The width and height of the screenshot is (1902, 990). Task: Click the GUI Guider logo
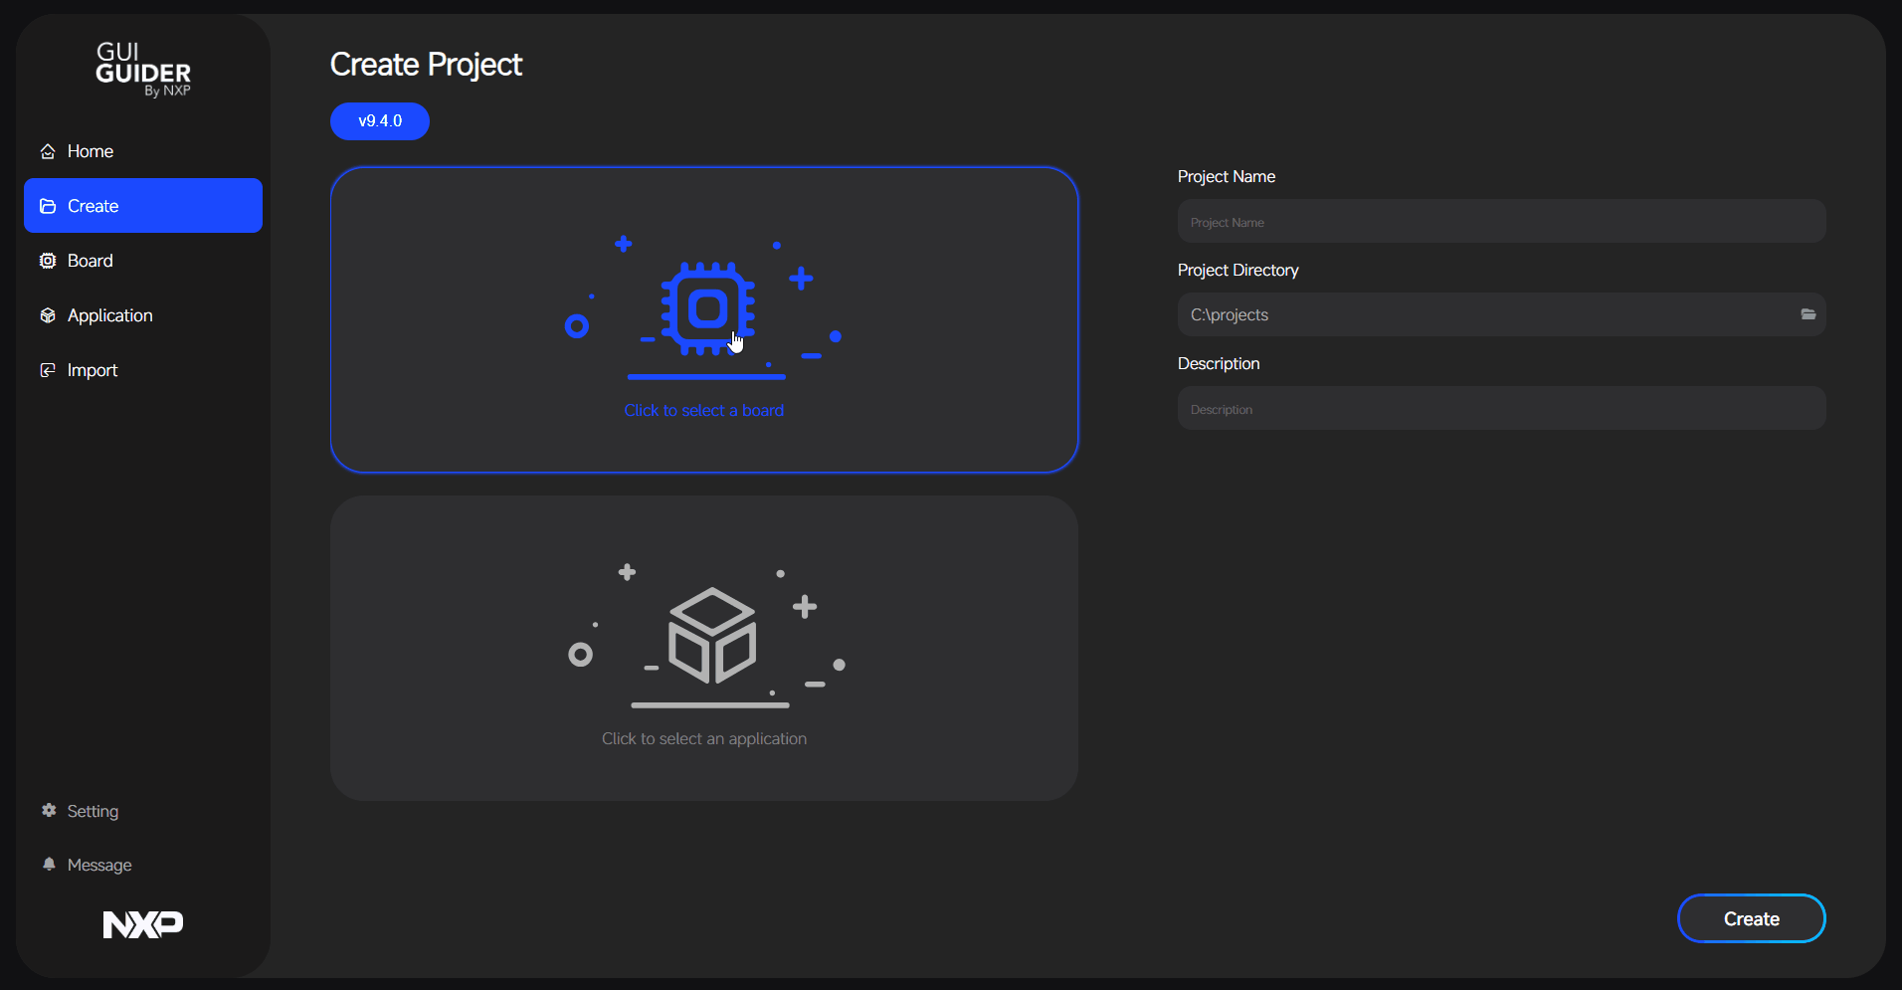coord(143,69)
